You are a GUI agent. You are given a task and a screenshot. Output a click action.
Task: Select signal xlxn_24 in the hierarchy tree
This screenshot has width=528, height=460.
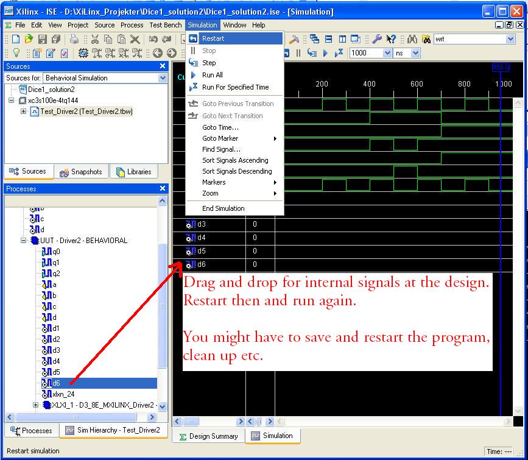(58, 394)
